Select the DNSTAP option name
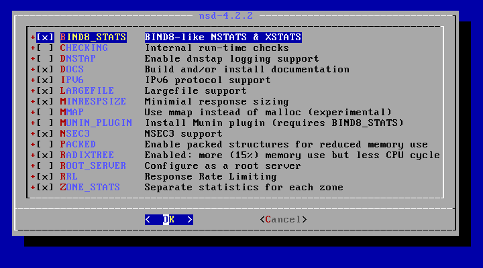 point(78,58)
